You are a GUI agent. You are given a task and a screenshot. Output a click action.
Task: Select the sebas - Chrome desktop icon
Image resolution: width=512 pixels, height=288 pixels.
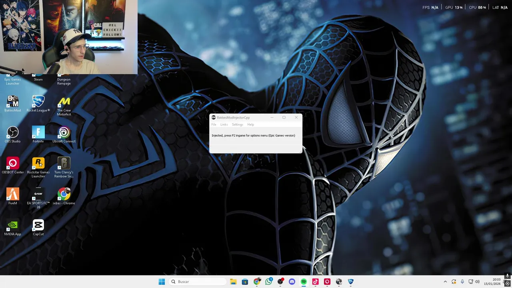(x=64, y=196)
